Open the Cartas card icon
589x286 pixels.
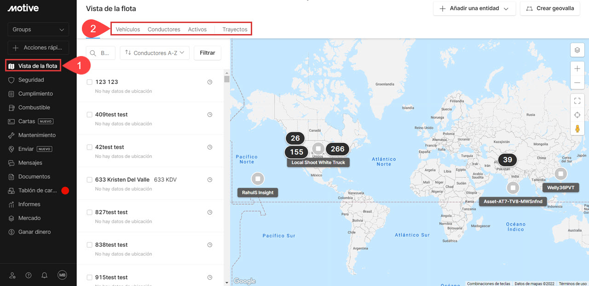pyautogui.click(x=12, y=121)
